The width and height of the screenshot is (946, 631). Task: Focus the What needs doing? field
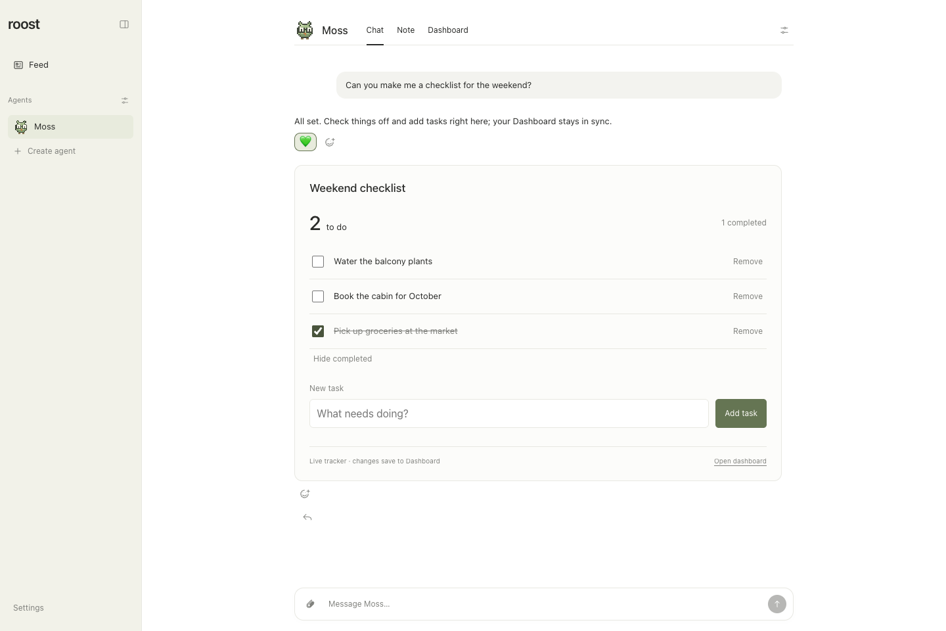509,413
